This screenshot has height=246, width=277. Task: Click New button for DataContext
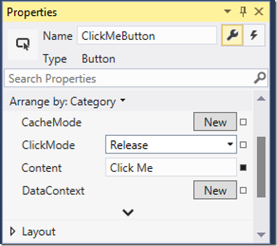[x=215, y=190]
